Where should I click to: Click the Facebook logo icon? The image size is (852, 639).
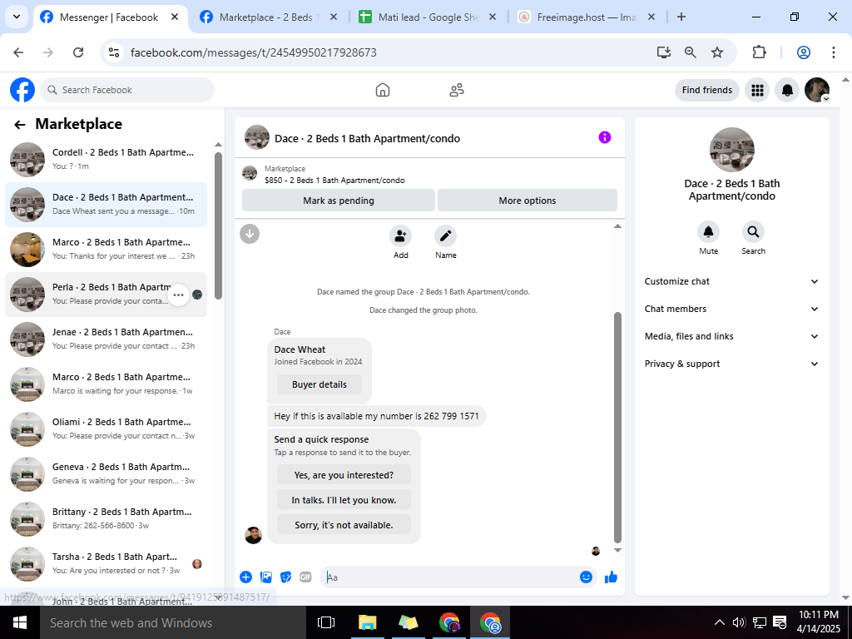tap(22, 90)
